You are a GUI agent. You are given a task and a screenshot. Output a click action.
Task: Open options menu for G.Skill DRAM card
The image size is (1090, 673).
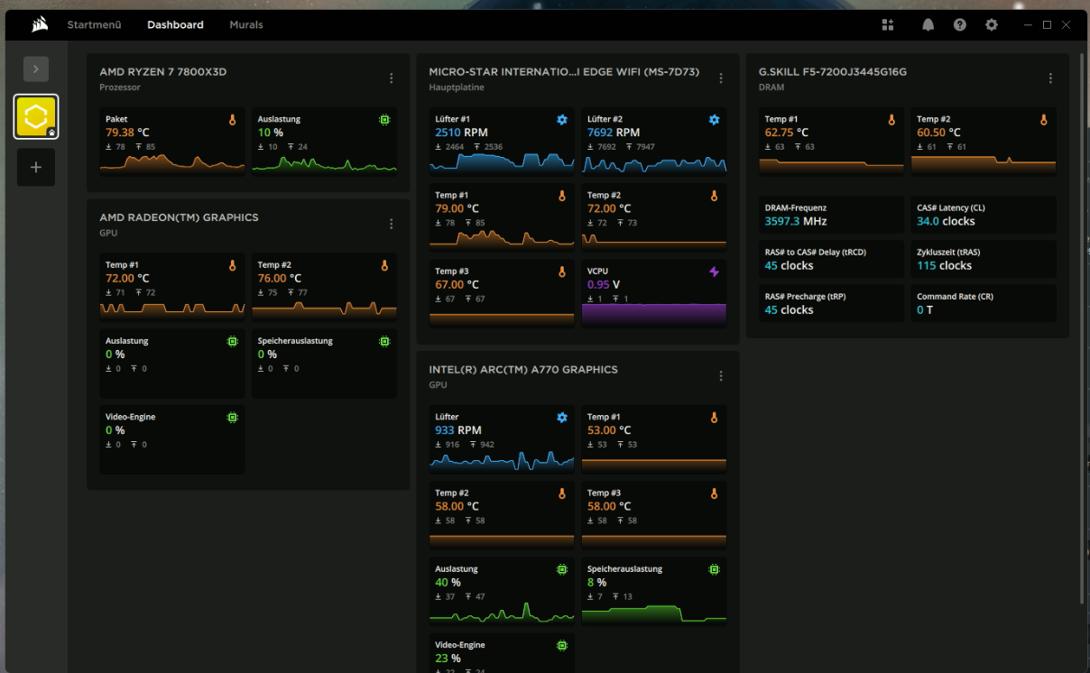pyautogui.click(x=1050, y=78)
